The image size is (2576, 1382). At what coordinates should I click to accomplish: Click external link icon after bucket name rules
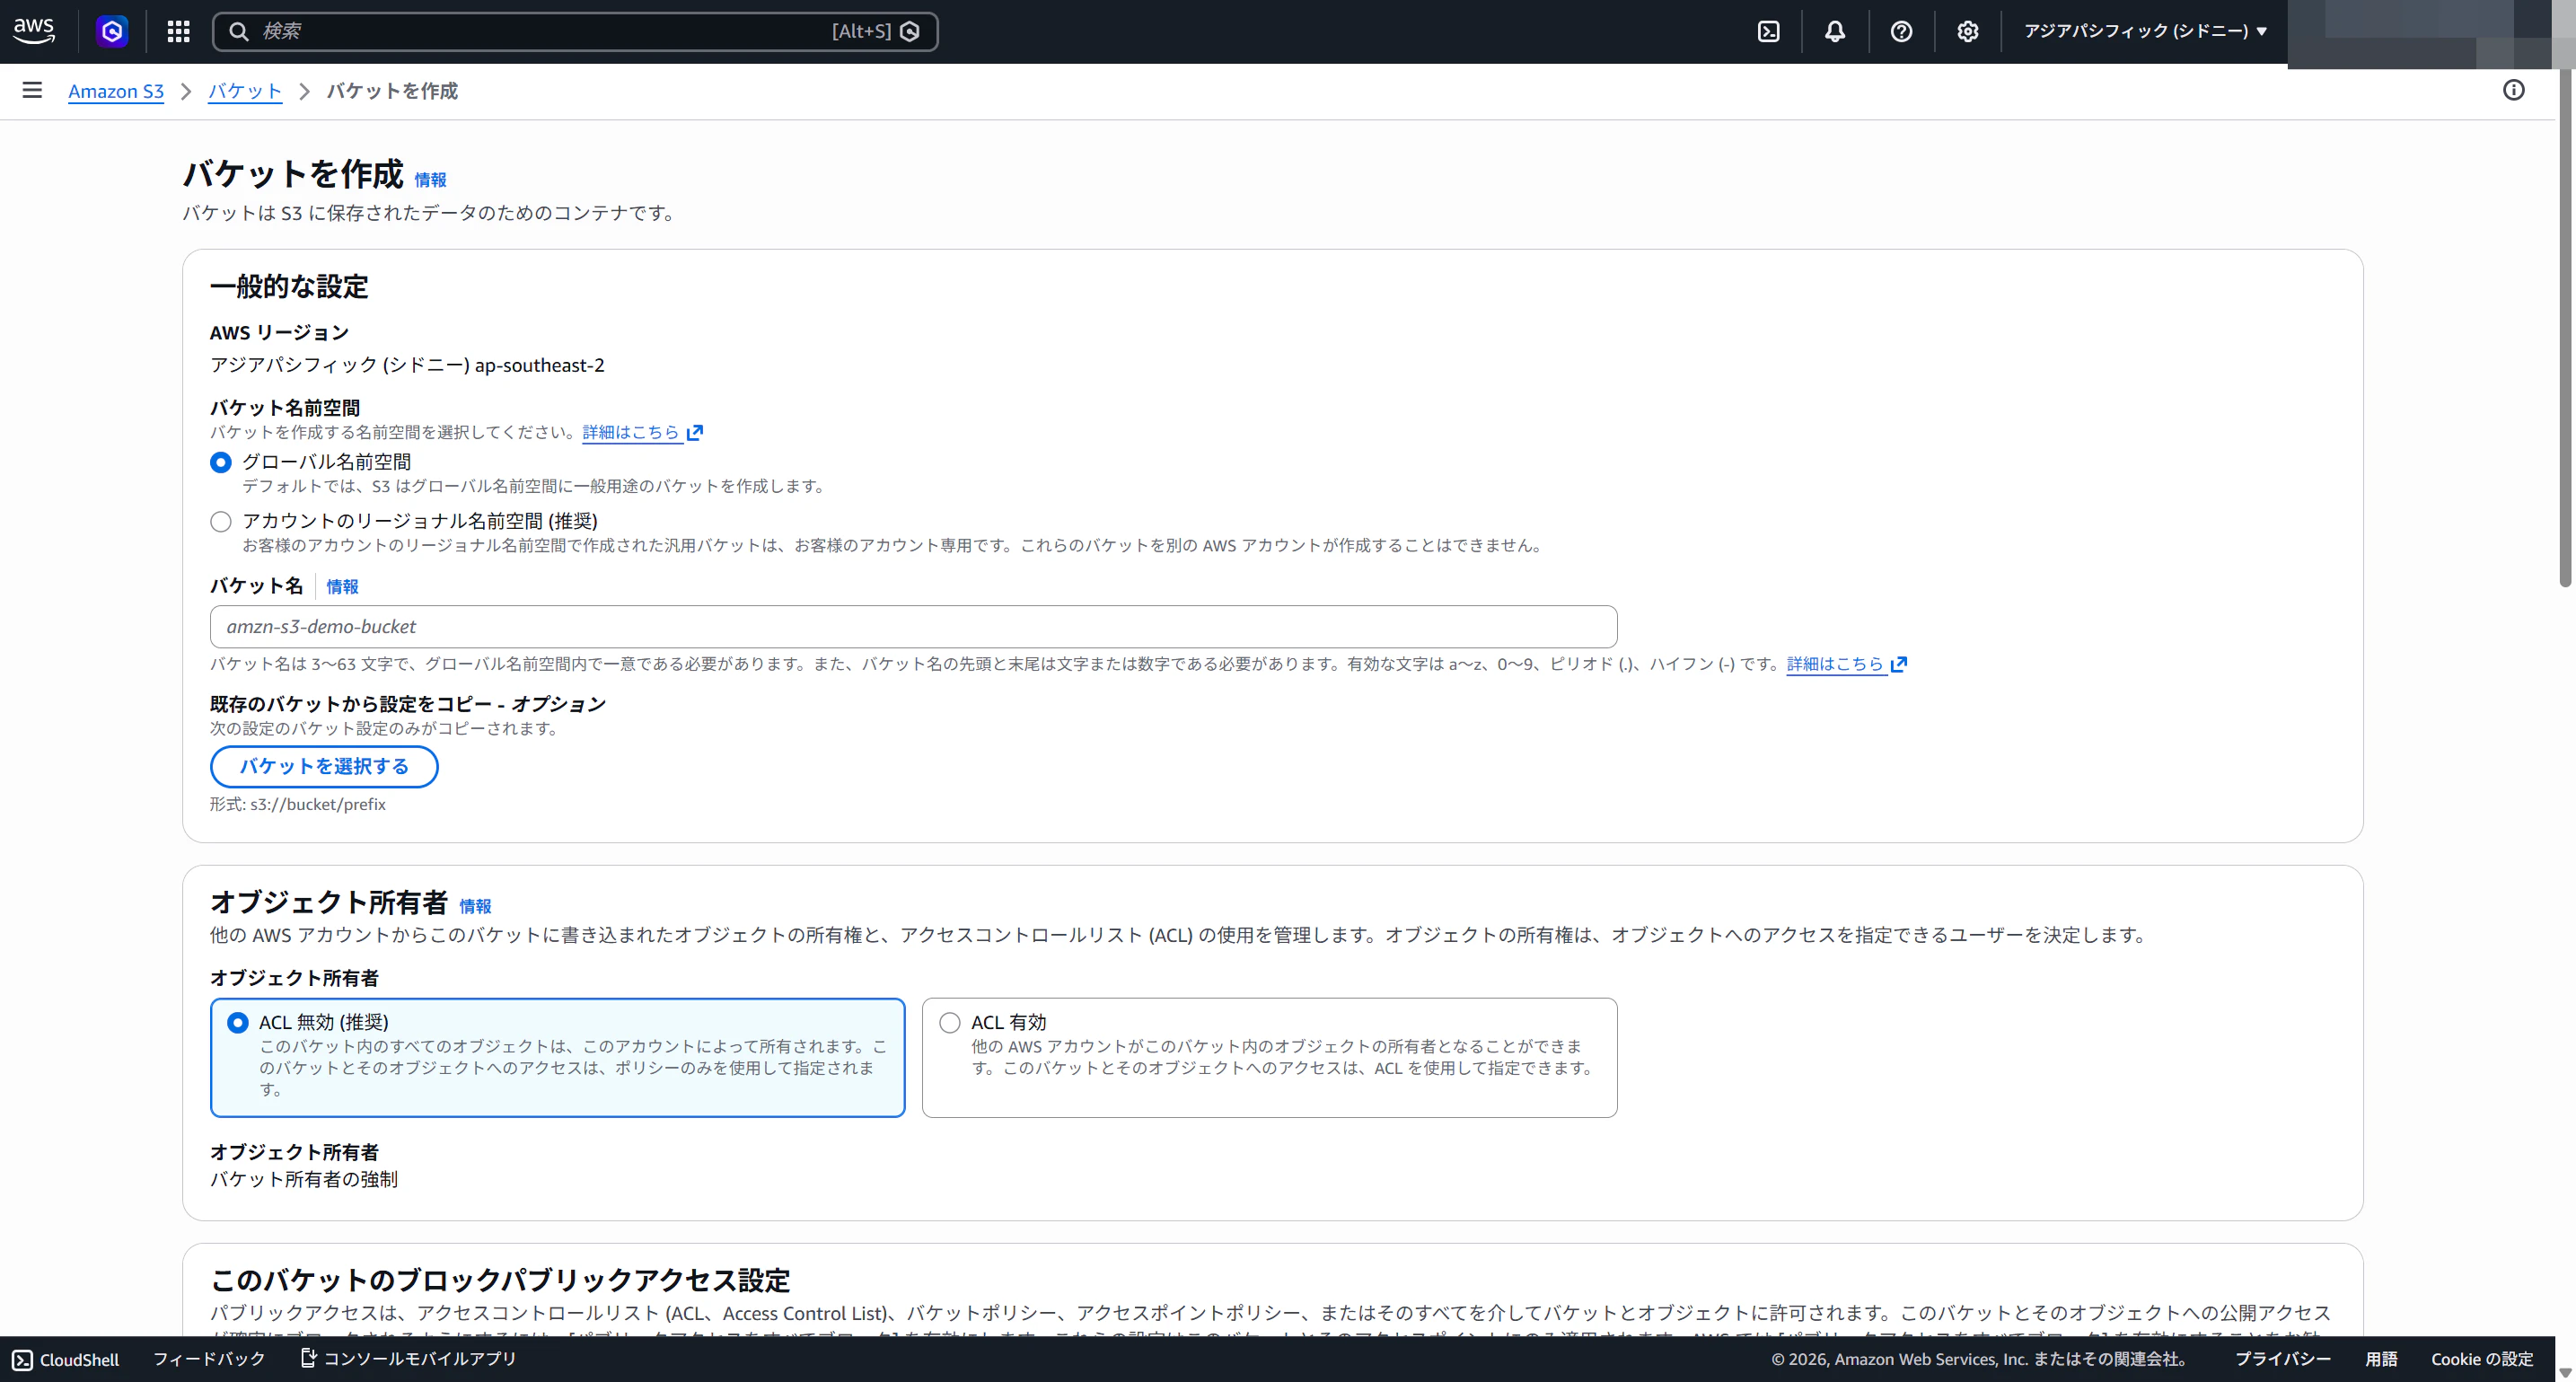click(1899, 664)
